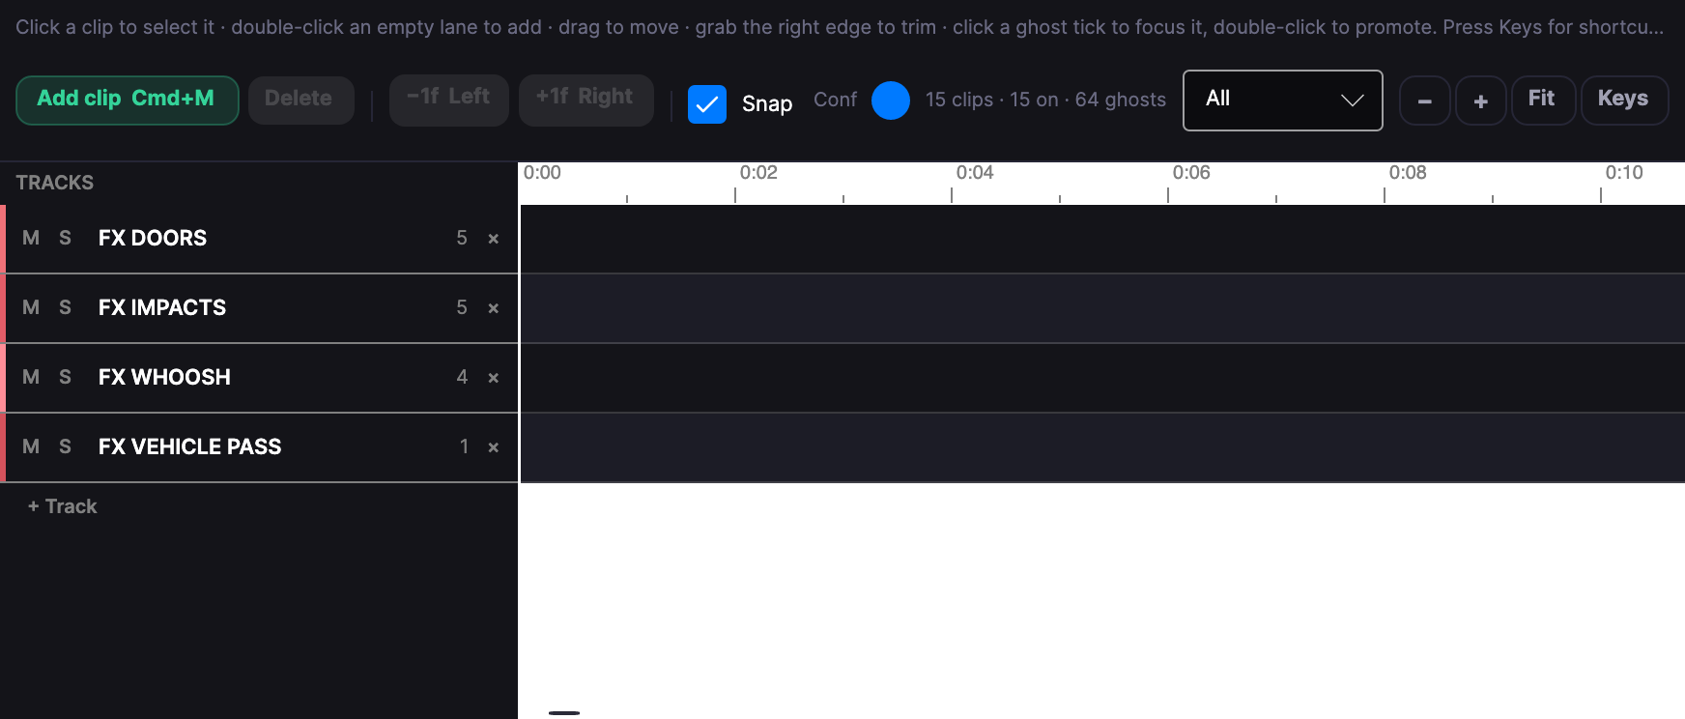This screenshot has width=1685, height=719.
Task: Click the FX WHOOSH clip count 4
Action: [x=462, y=377]
